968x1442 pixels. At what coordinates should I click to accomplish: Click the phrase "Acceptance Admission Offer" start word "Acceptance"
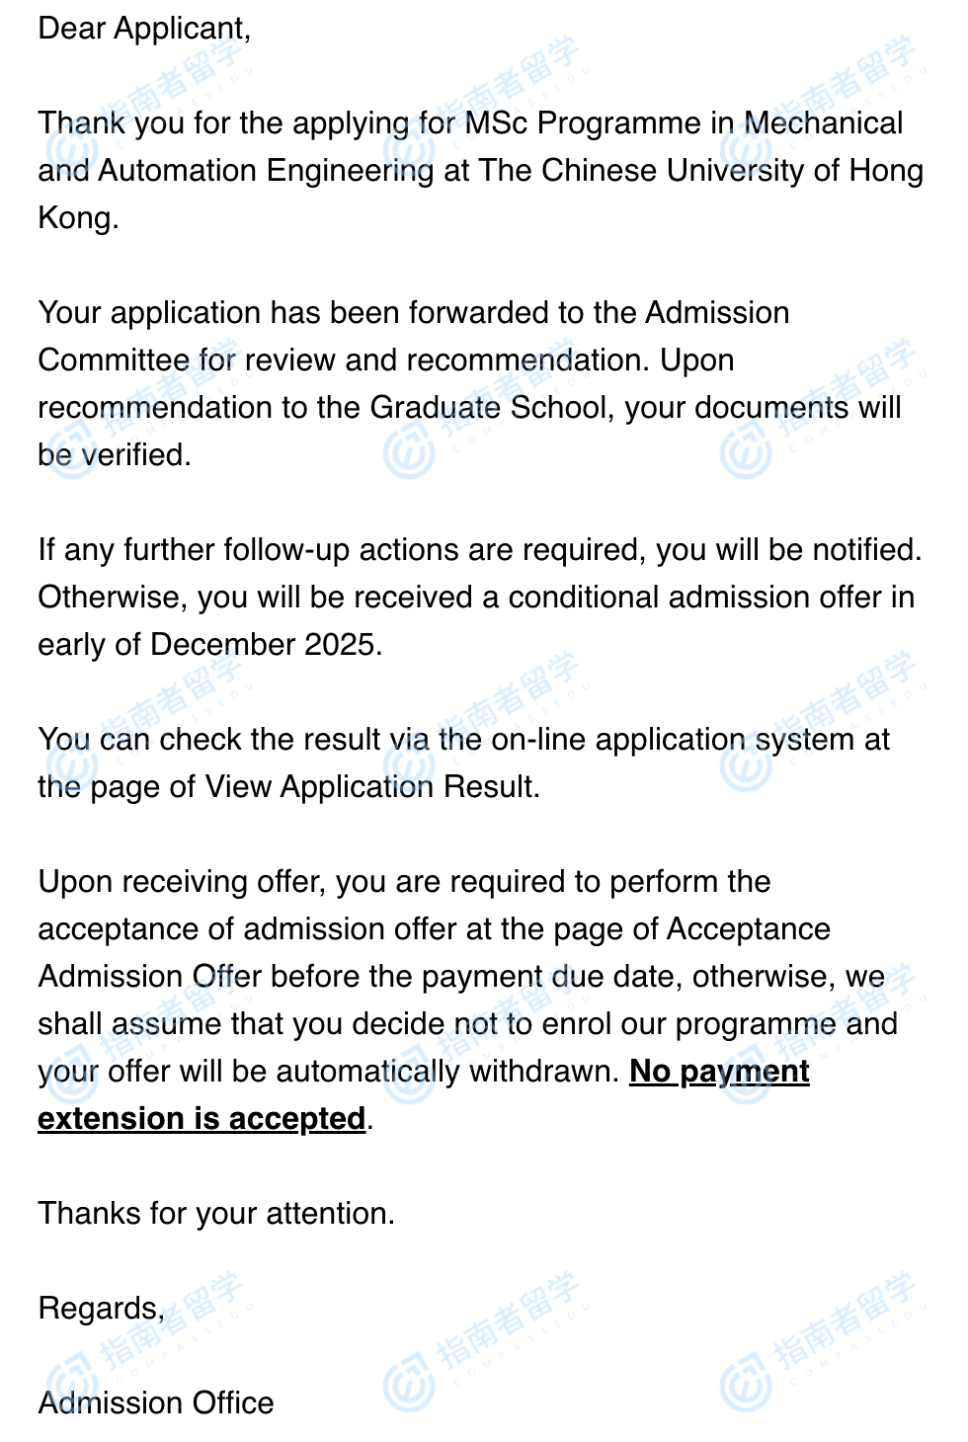tap(748, 929)
